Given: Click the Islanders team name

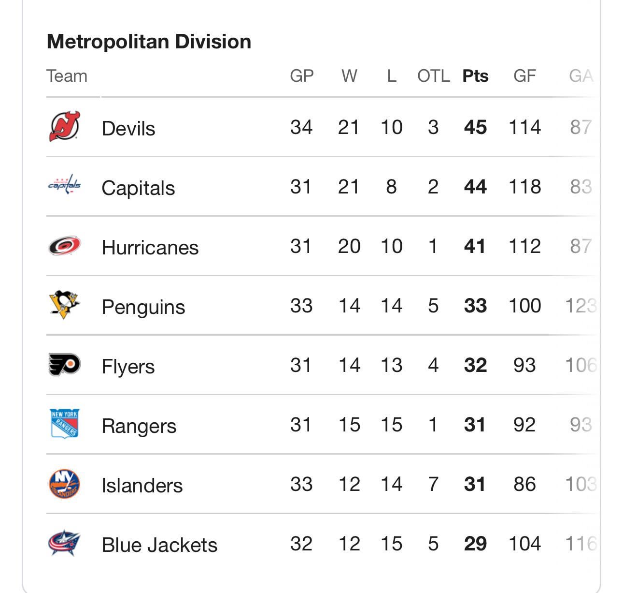Looking at the screenshot, I should point(142,486).
